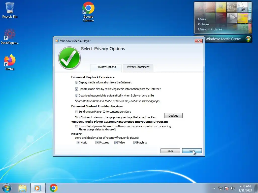Click the Enhanced Content Provider Services heading

97,106
